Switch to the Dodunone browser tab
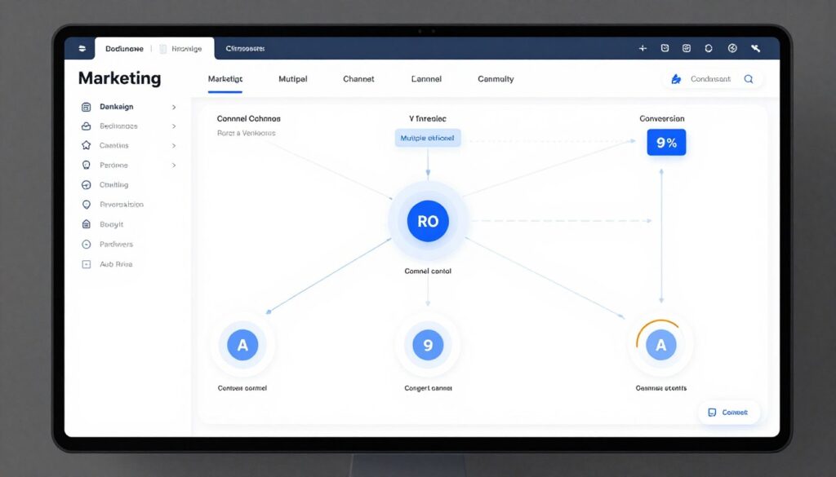 pos(124,48)
